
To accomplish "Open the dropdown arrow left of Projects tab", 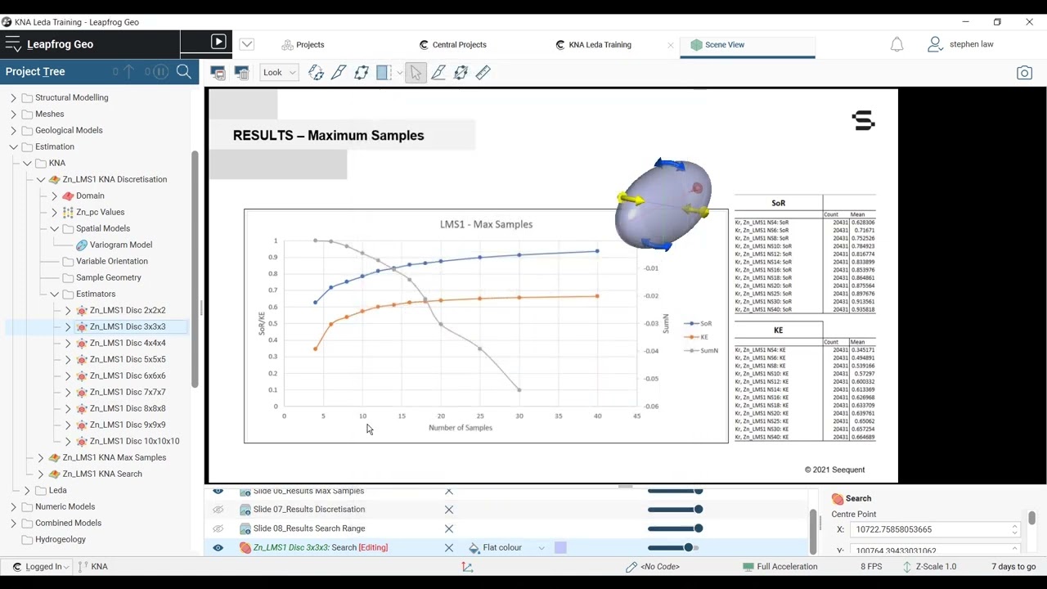I will click(247, 44).
